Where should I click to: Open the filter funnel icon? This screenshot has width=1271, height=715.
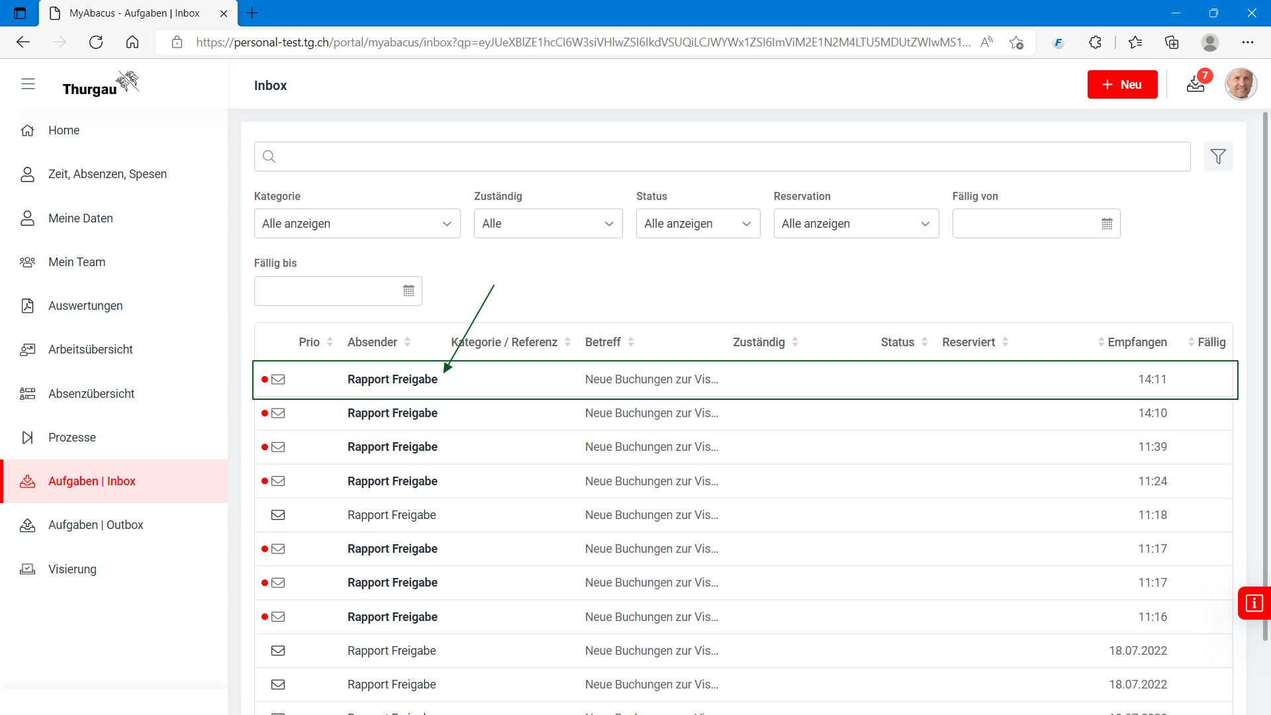click(1218, 157)
